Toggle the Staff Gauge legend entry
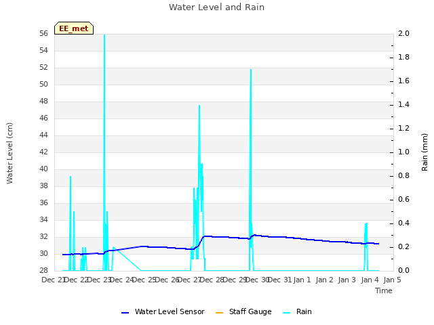Screen dimensions: 434x325 pos(243,311)
